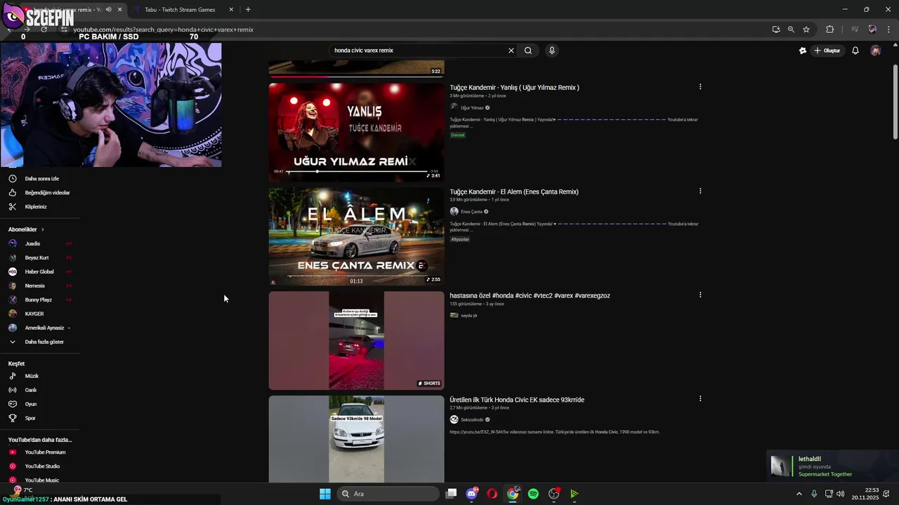Click the Oluştur create button
The width and height of the screenshot is (899, 505).
(827, 50)
